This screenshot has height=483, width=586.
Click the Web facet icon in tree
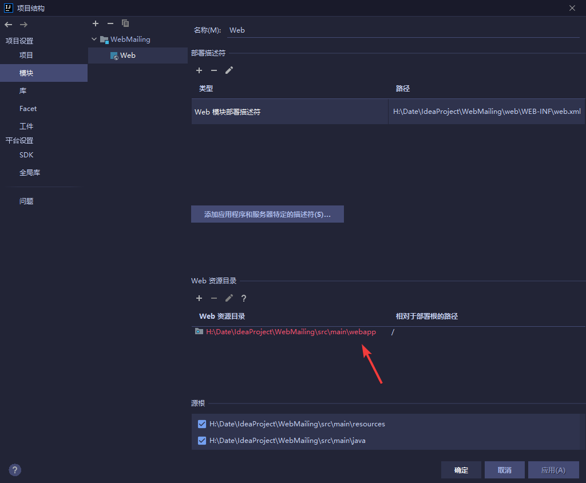(114, 56)
